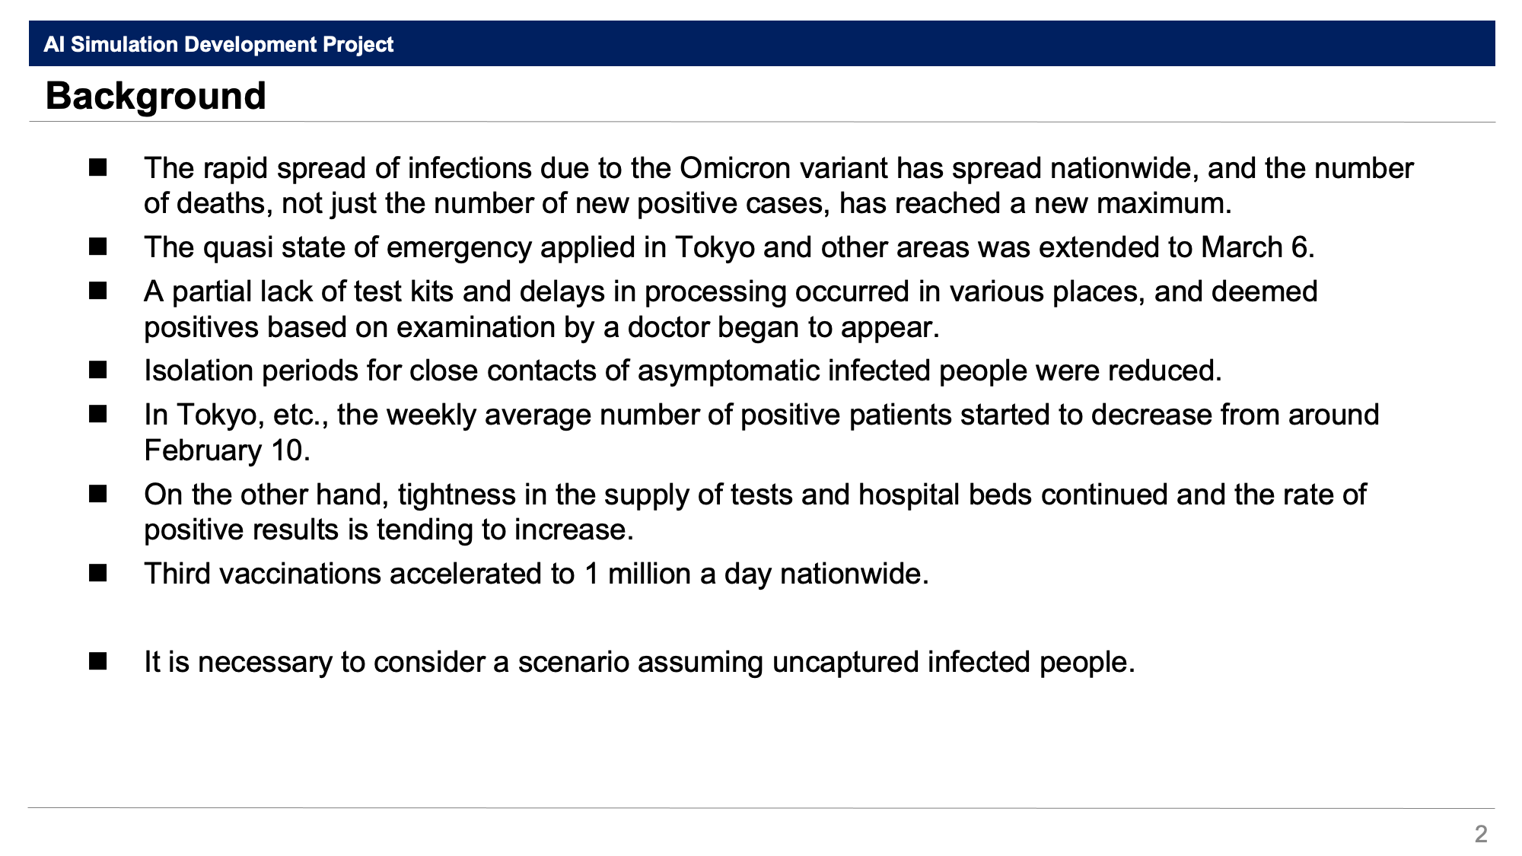
Task: Click the phrase 'uncaptured infected people'
Action: [950, 662]
